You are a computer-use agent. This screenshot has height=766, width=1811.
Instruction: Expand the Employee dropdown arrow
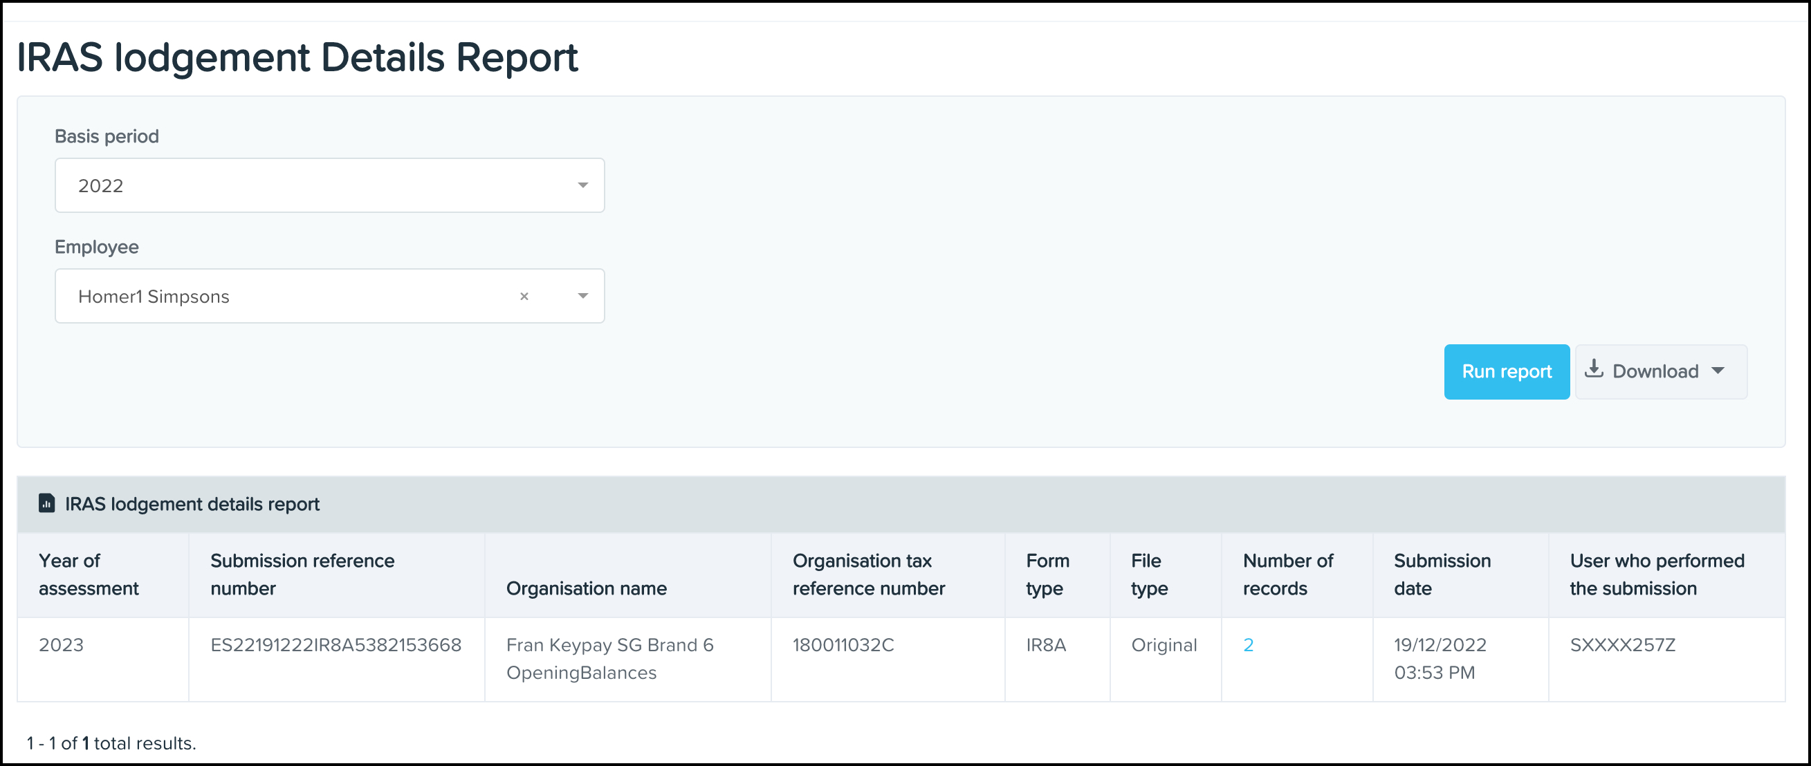click(582, 297)
